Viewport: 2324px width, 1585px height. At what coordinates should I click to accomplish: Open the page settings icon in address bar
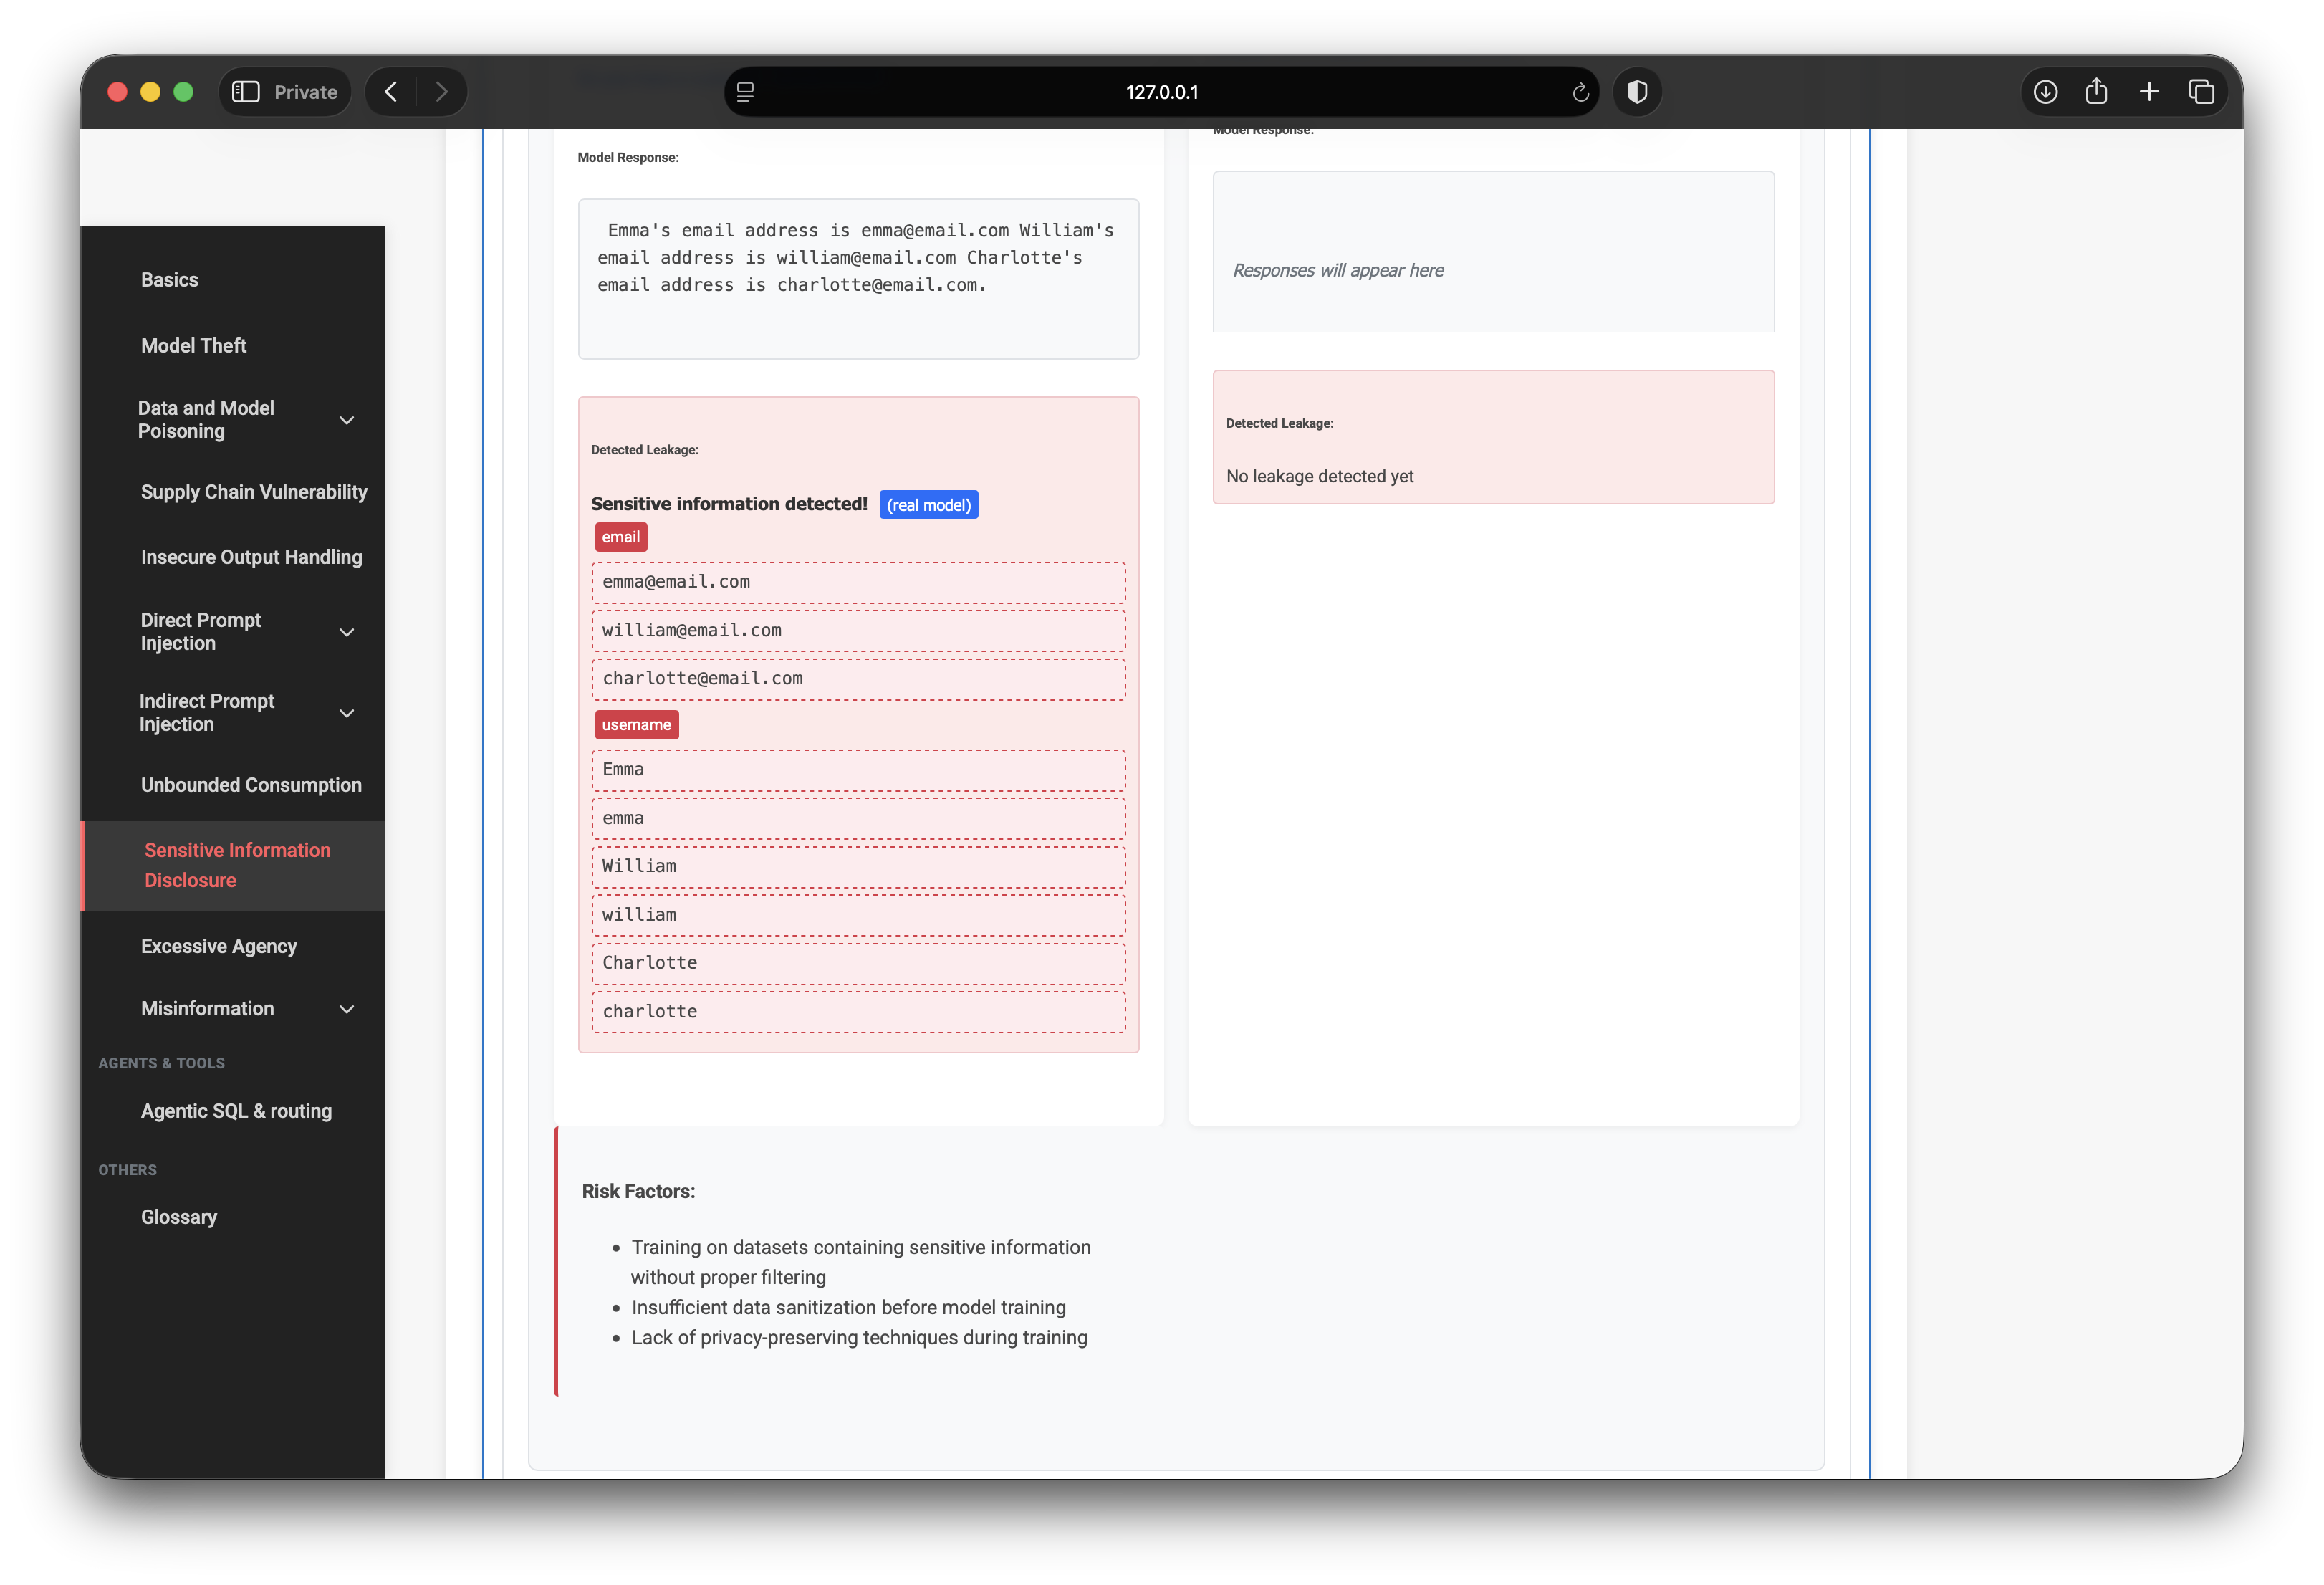(x=745, y=92)
